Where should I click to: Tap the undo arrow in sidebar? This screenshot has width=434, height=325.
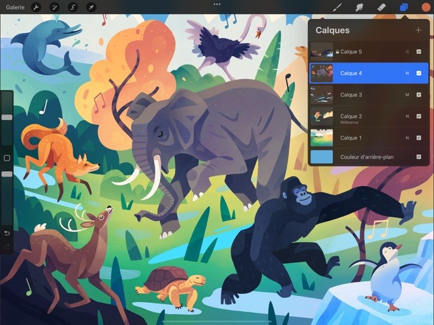coord(7,233)
